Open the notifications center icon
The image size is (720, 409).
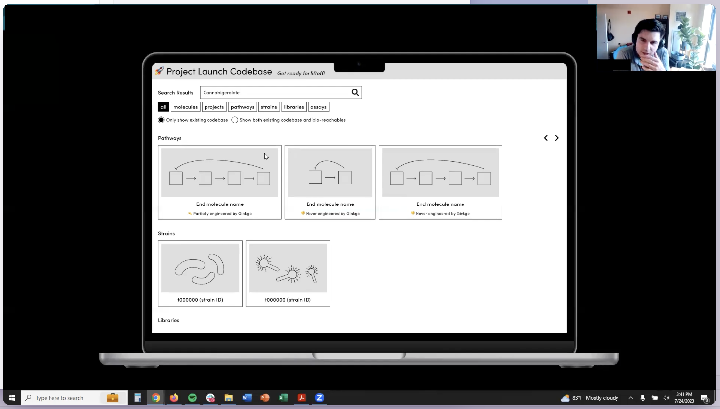click(x=705, y=398)
